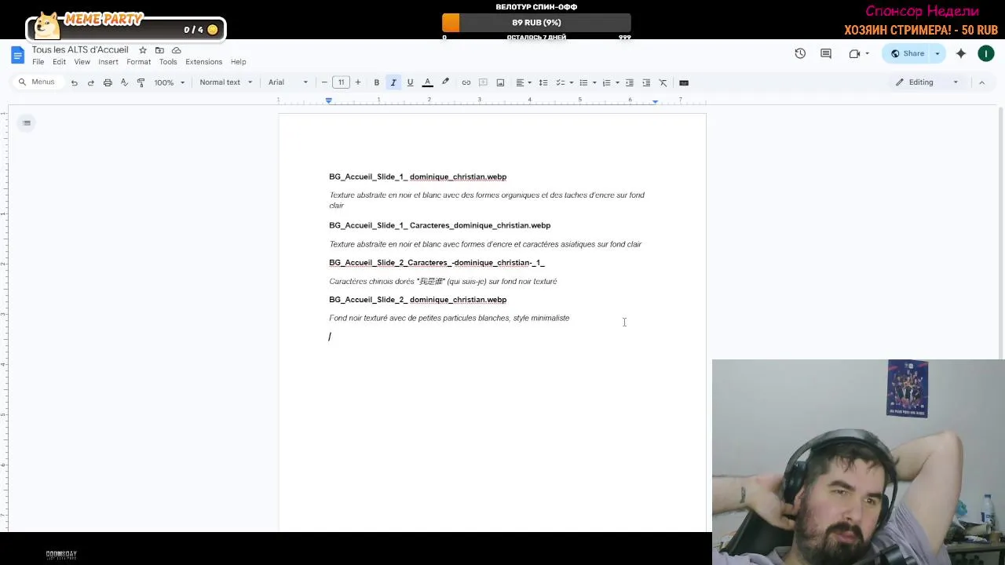Screen dimensions: 1005x565
Task: Change font using the Arial dropdown
Action: 288,82
